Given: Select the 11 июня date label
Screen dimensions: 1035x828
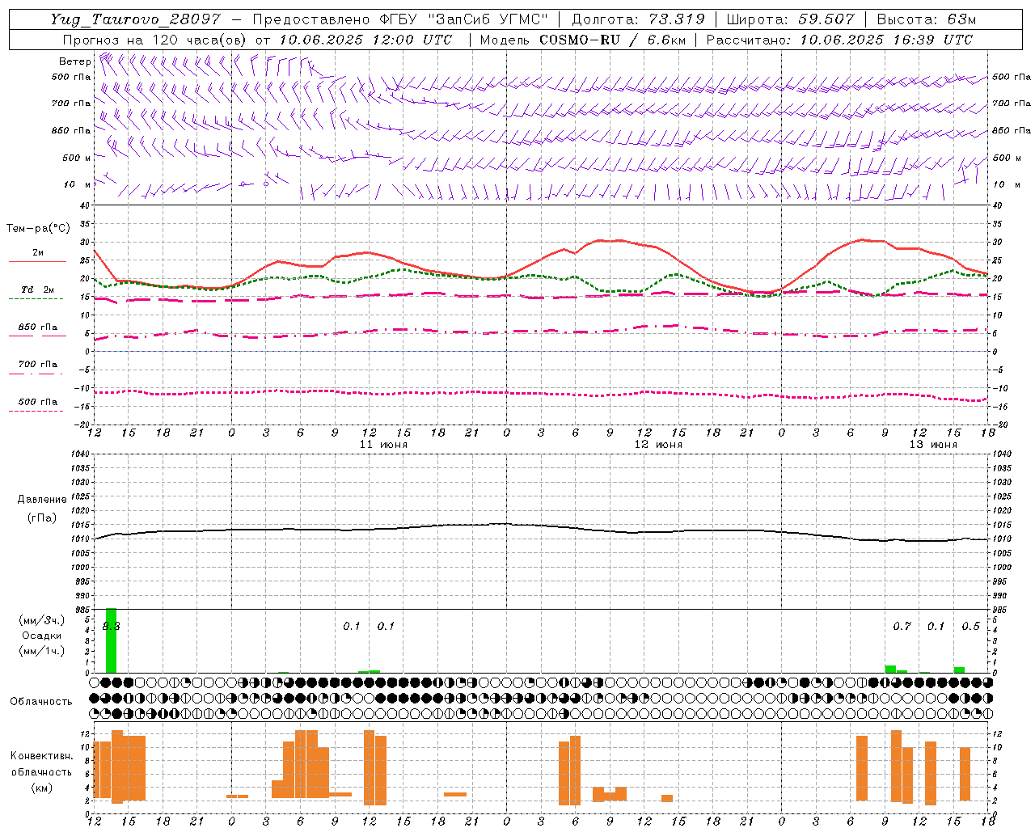Looking at the screenshot, I should 384,445.
